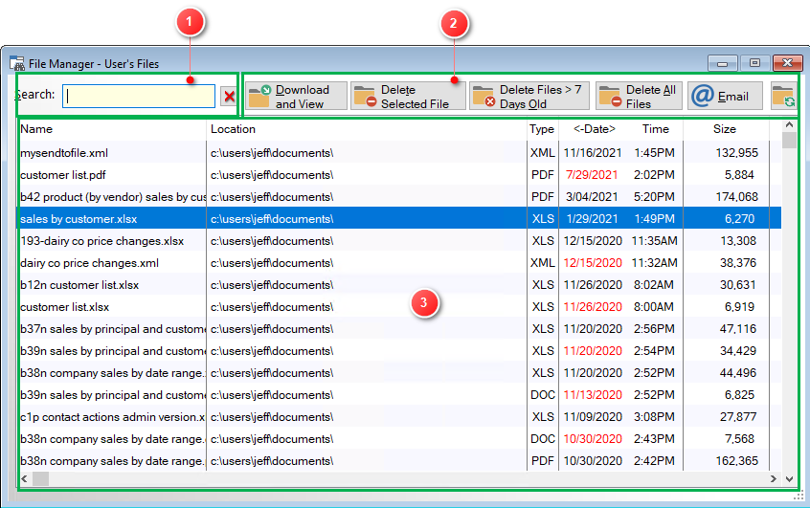Sort by the Size column header
810x508 pixels.
pos(725,129)
